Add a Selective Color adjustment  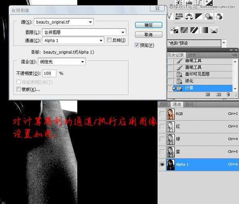(x=214, y=30)
